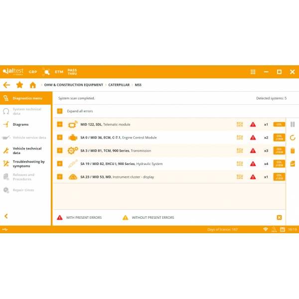Collapse the left sidebar with chevron

click(6, 216)
